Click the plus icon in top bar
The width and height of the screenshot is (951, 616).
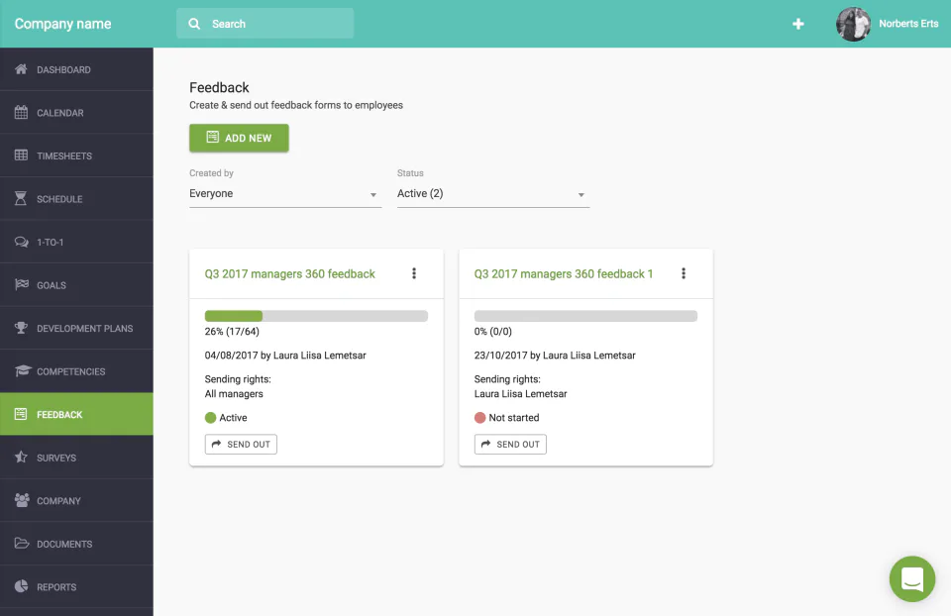pyautogui.click(x=798, y=24)
